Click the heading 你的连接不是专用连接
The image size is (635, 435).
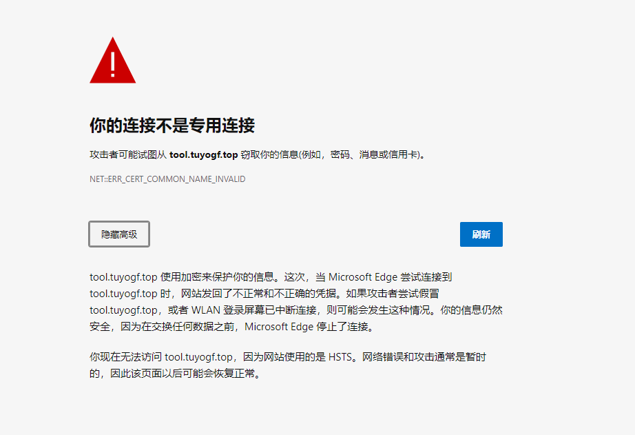[x=172, y=125]
